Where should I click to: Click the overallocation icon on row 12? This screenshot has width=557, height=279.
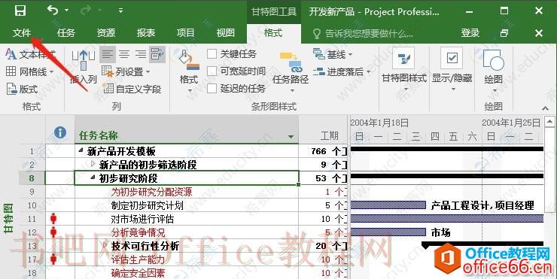pyautogui.click(x=53, y=232)
